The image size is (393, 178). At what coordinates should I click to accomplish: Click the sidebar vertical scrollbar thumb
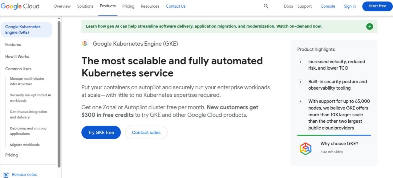tap(59, 94)
